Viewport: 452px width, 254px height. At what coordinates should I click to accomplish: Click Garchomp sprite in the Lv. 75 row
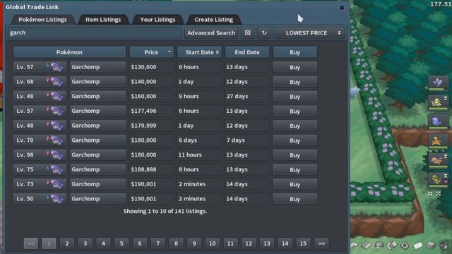tap(56, 169)
